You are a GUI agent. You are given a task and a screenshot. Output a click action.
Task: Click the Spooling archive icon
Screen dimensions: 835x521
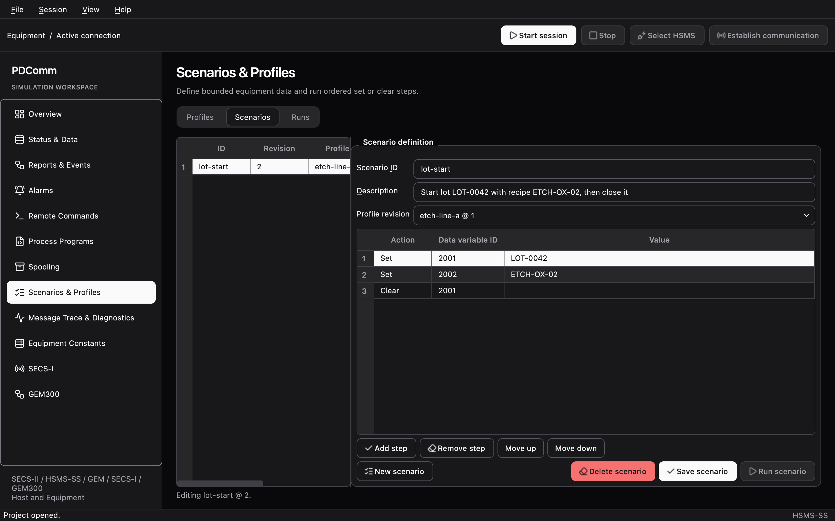(x=20, y=267)
